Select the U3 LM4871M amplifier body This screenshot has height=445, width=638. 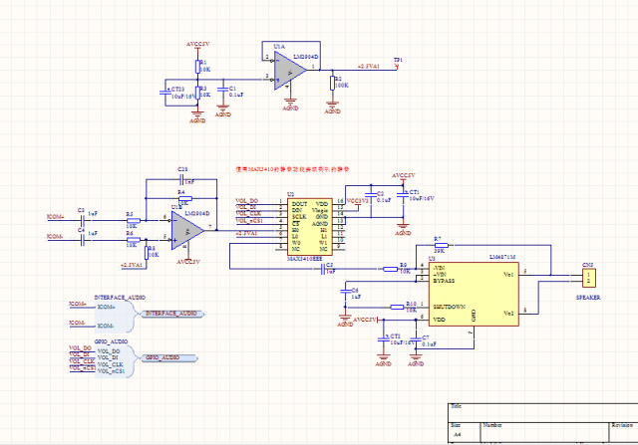point(474,294)
